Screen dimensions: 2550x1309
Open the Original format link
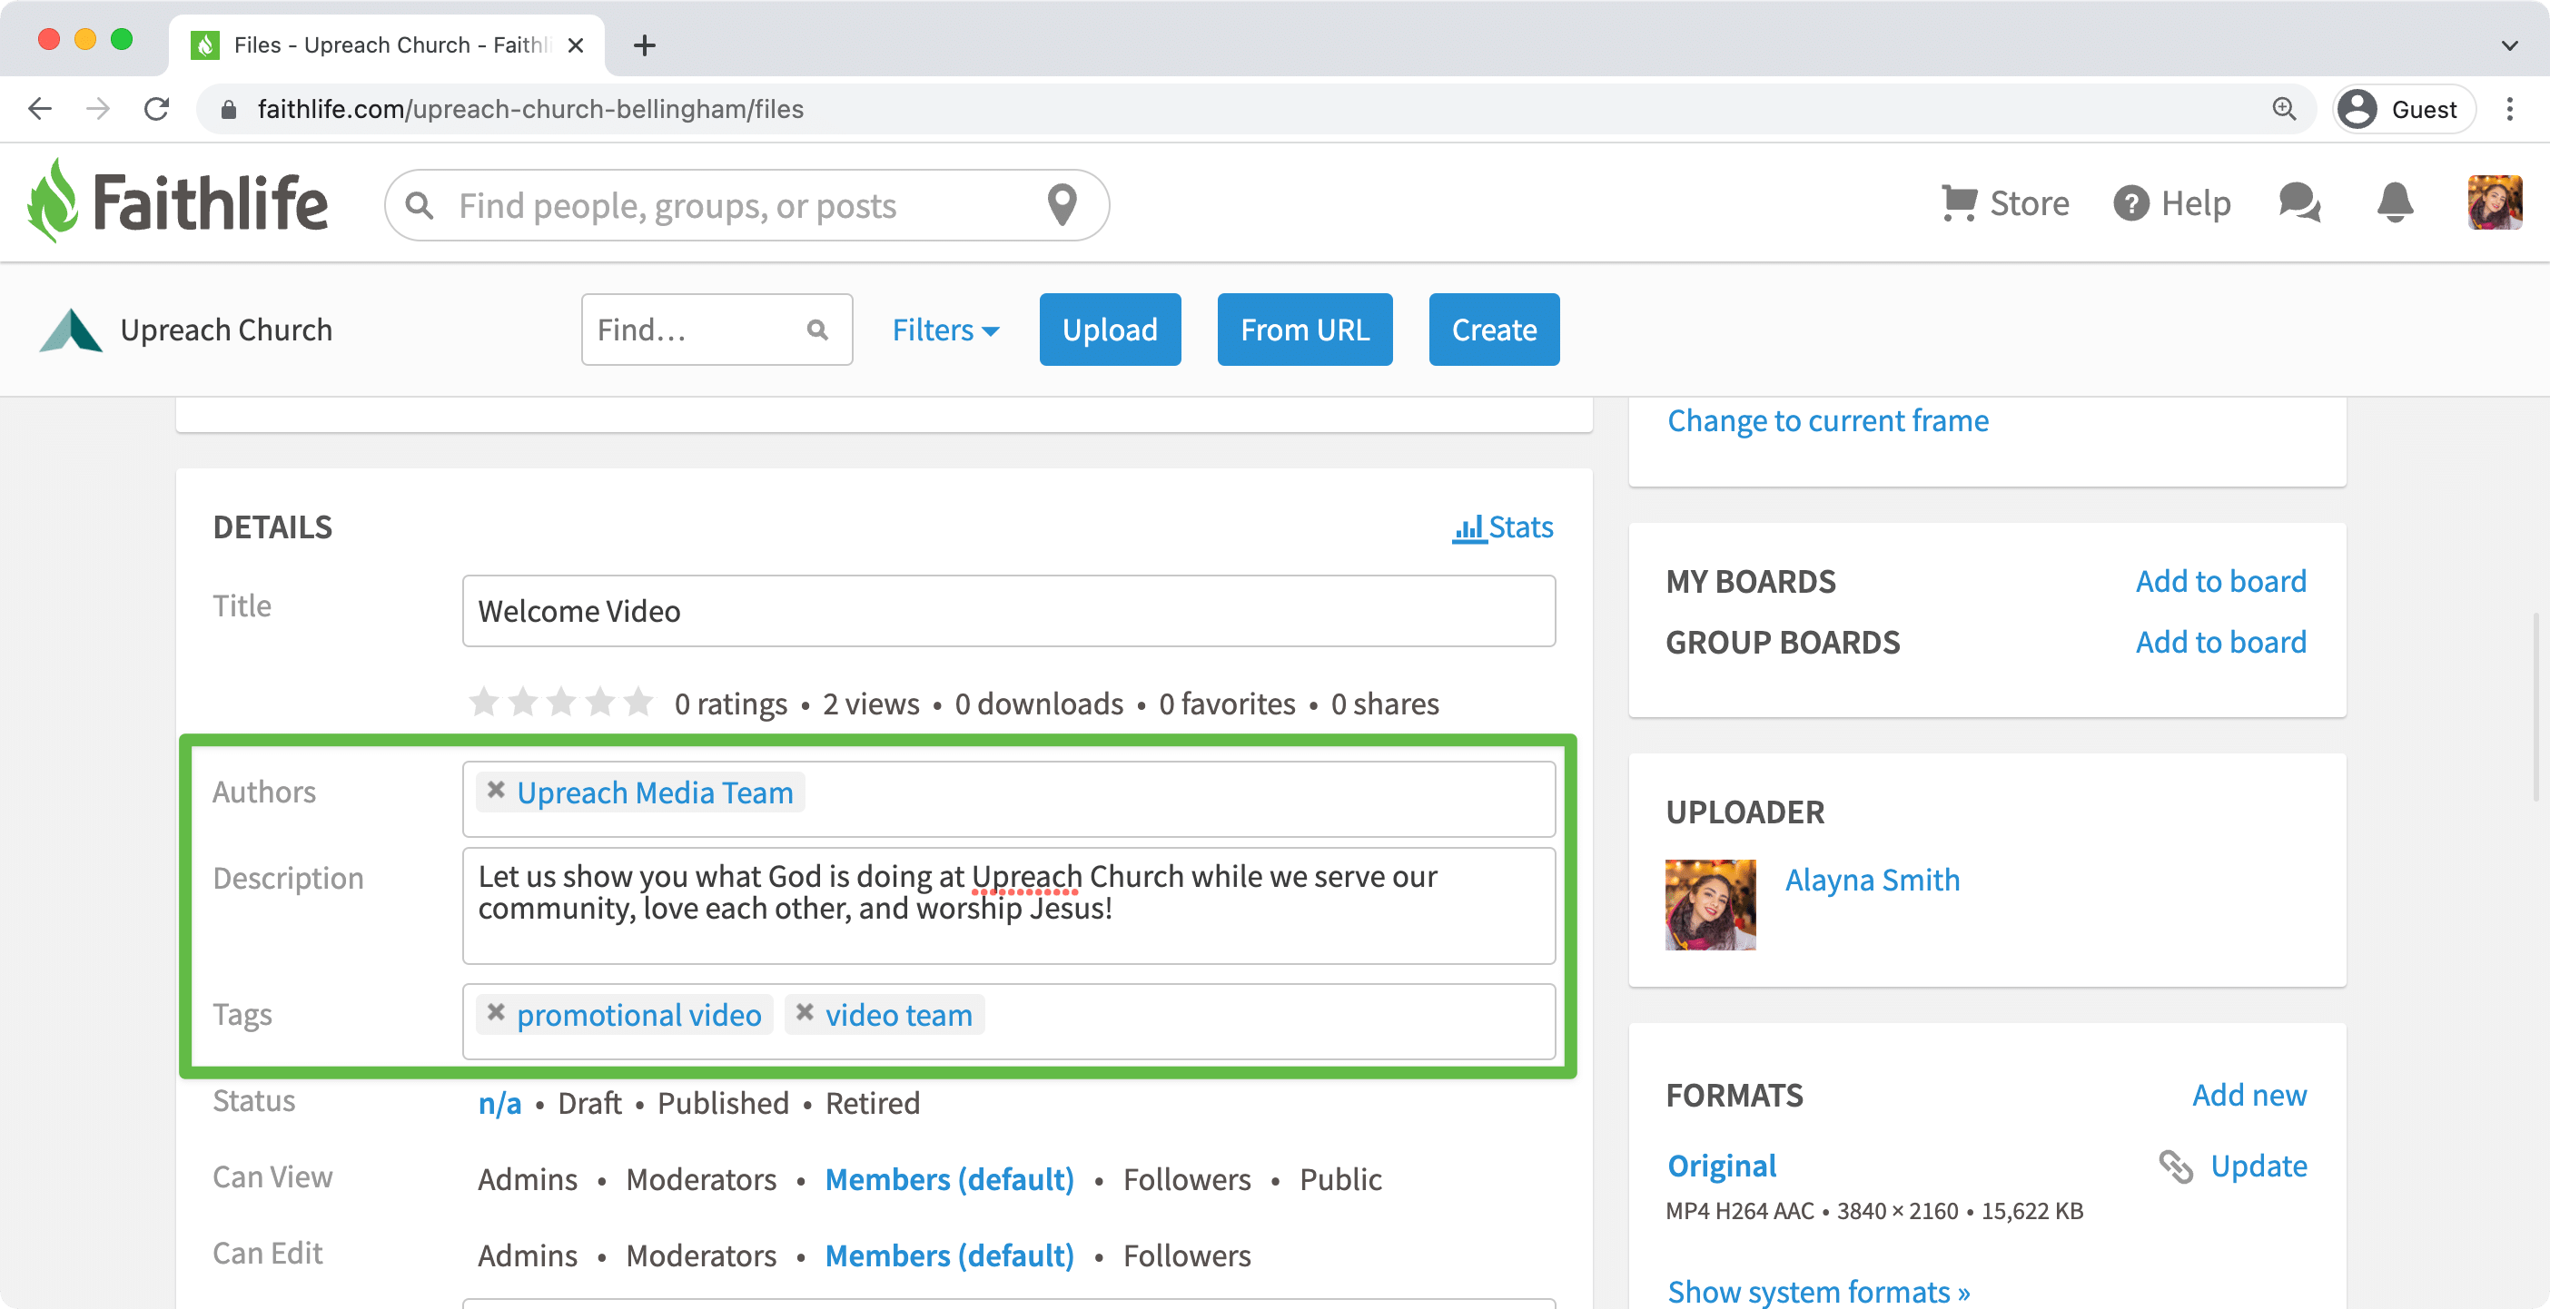tap(1722, 1166)
